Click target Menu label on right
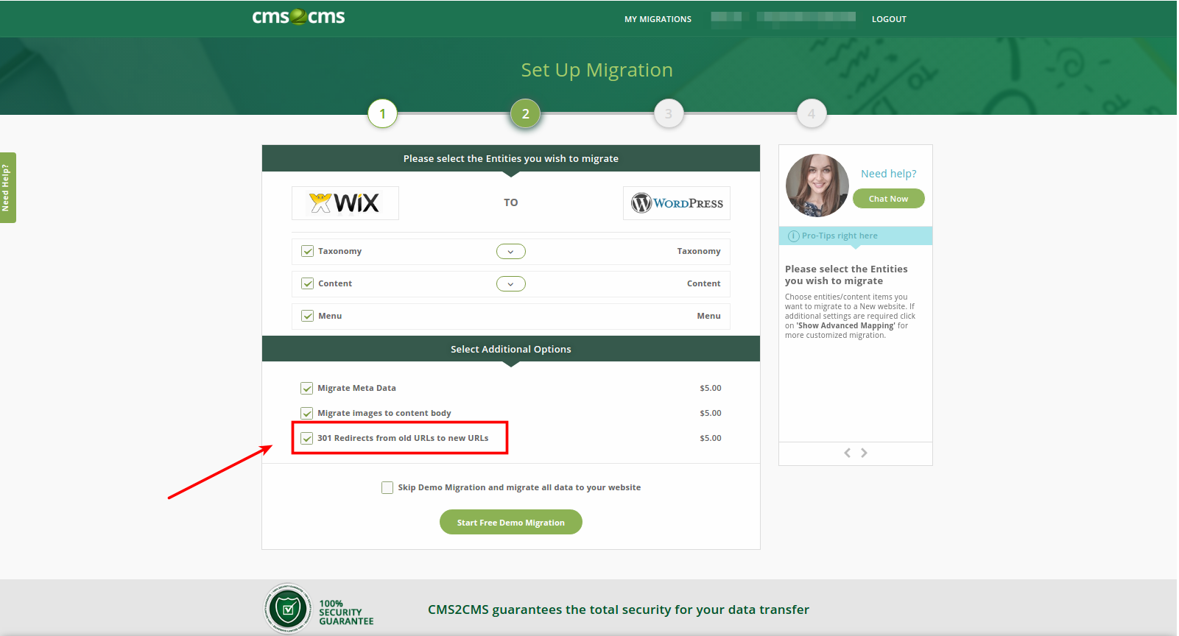The image size is (1179, 636). [709, 317]
